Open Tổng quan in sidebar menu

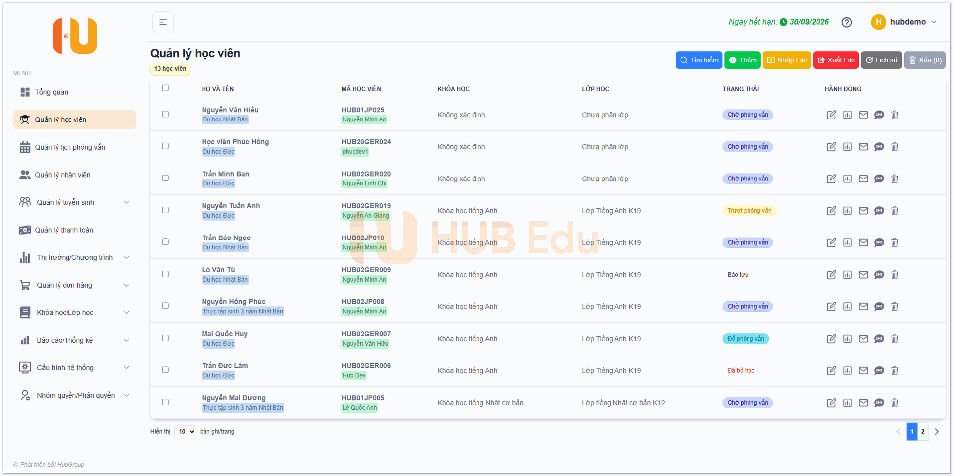(51, 92)
